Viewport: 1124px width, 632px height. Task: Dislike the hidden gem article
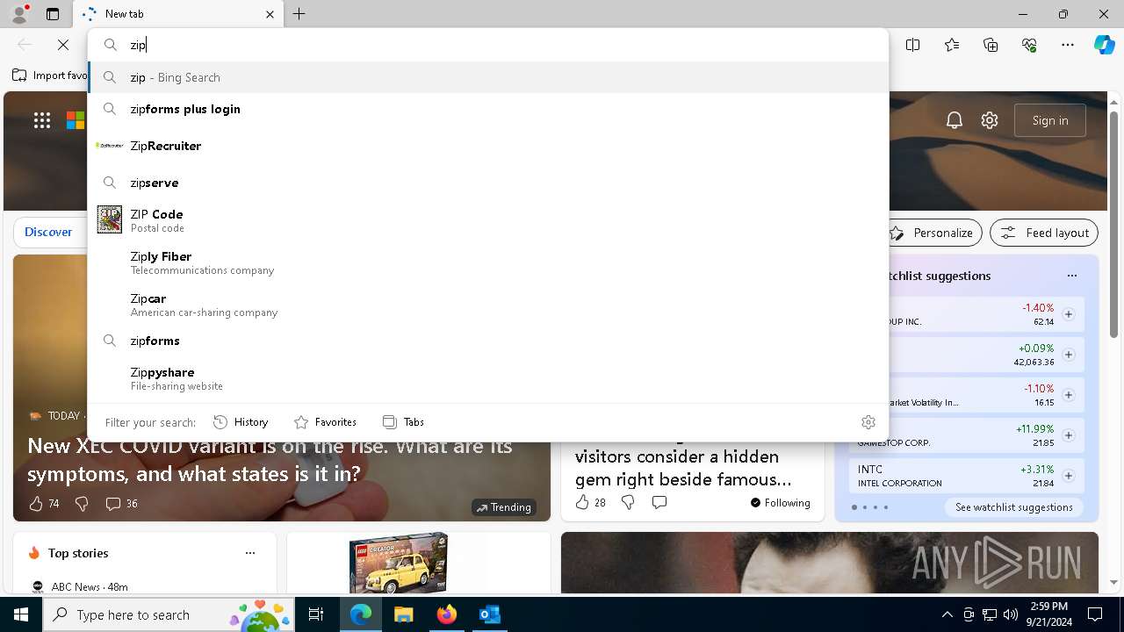(x=628, y=502)
